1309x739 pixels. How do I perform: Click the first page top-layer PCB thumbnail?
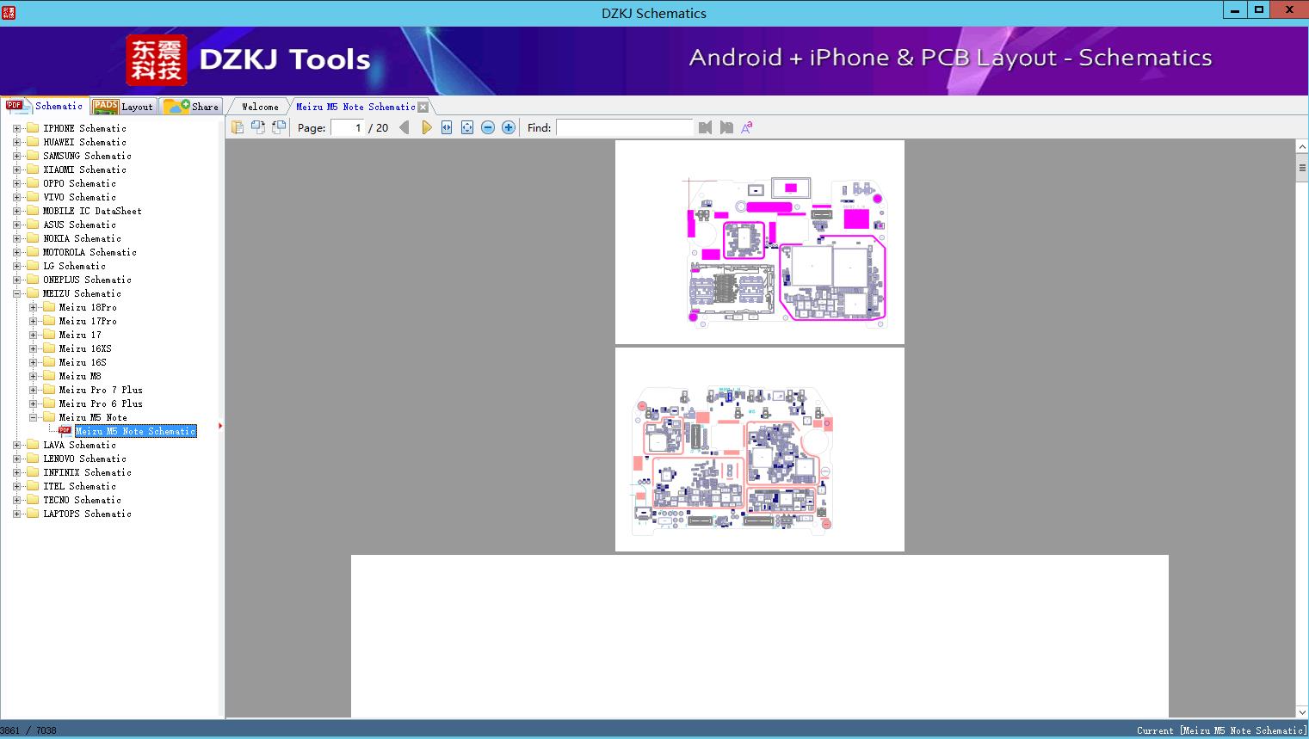[x=760, y=242]
